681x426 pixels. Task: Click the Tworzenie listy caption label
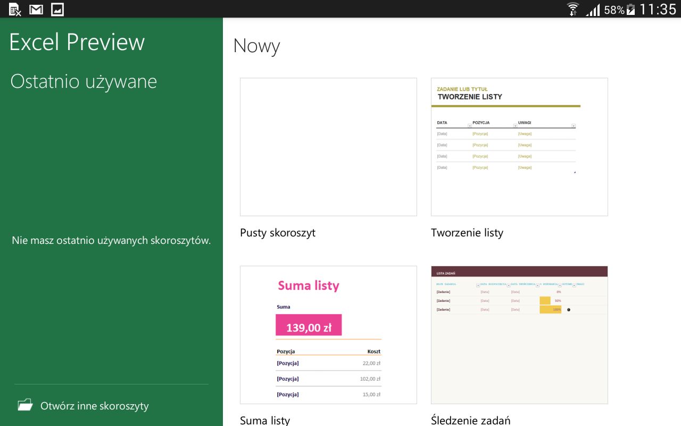click(x=467, y=233)
